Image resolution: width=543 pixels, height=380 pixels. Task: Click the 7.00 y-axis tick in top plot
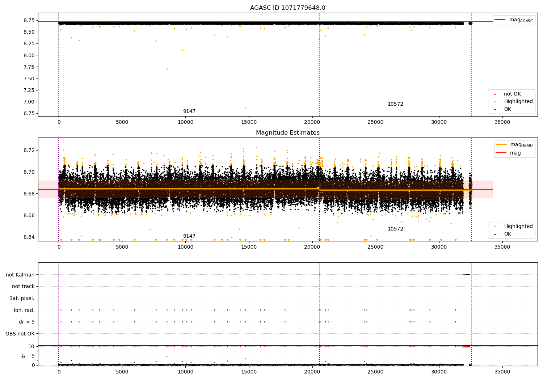[29, 102]
